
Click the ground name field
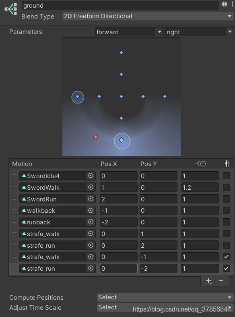[x=120, y=6]
